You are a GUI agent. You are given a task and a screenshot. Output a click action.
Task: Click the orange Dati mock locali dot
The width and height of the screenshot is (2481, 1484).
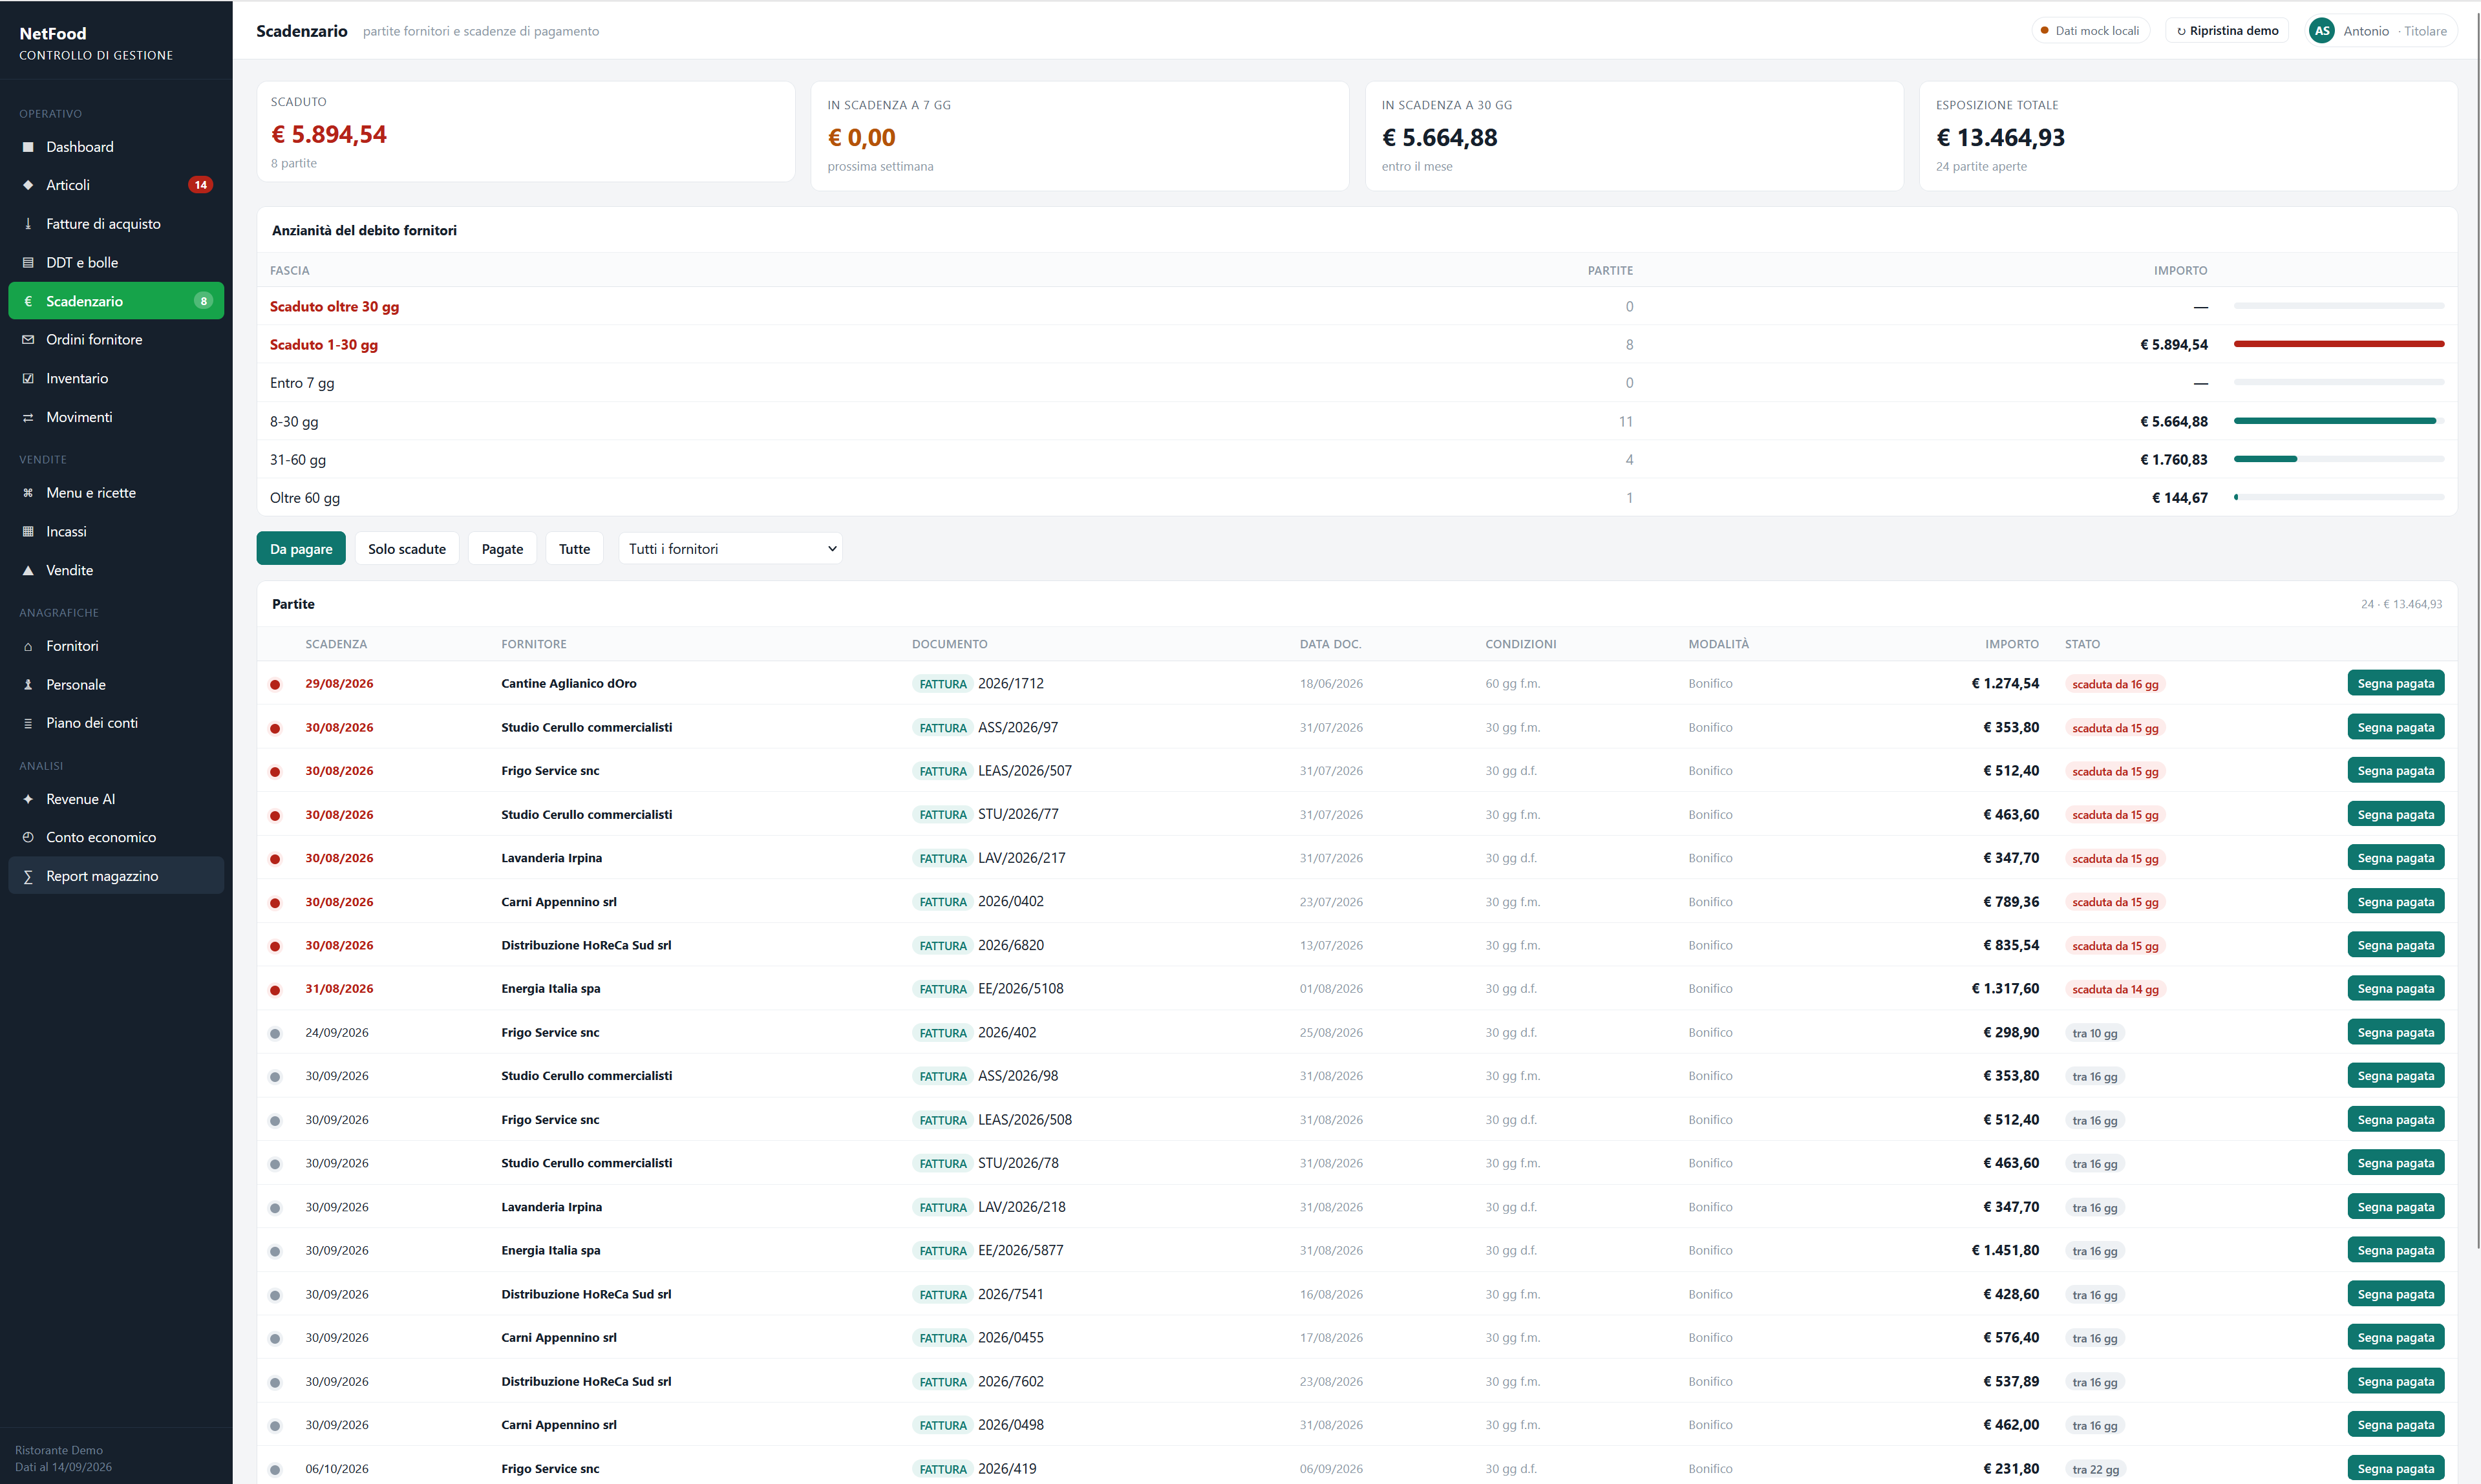click(2044, 31)
